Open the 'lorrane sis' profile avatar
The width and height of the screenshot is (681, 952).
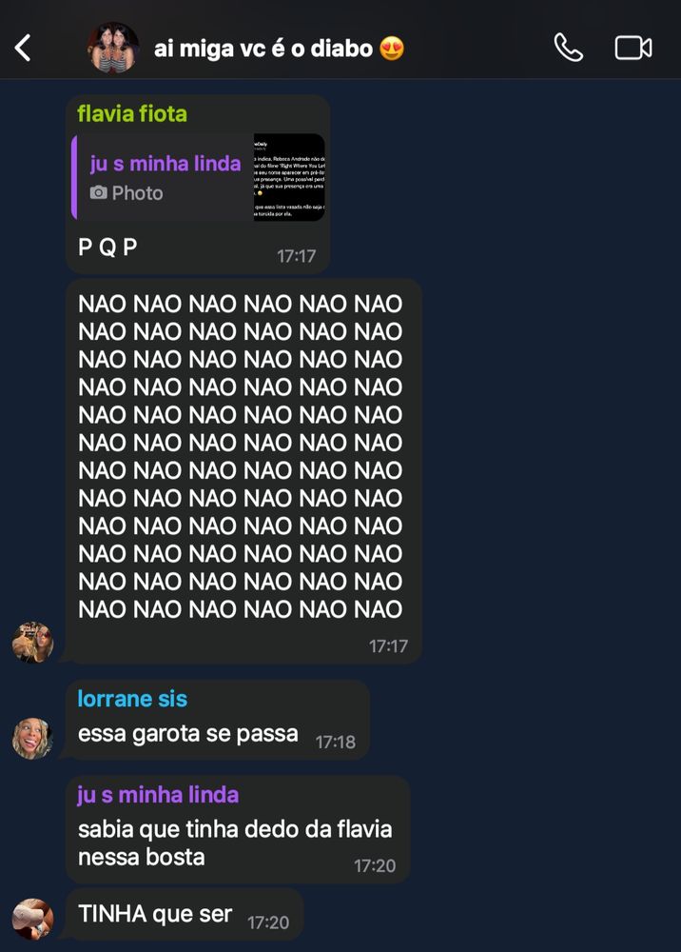pyautogui.click(x=32, y=739)
